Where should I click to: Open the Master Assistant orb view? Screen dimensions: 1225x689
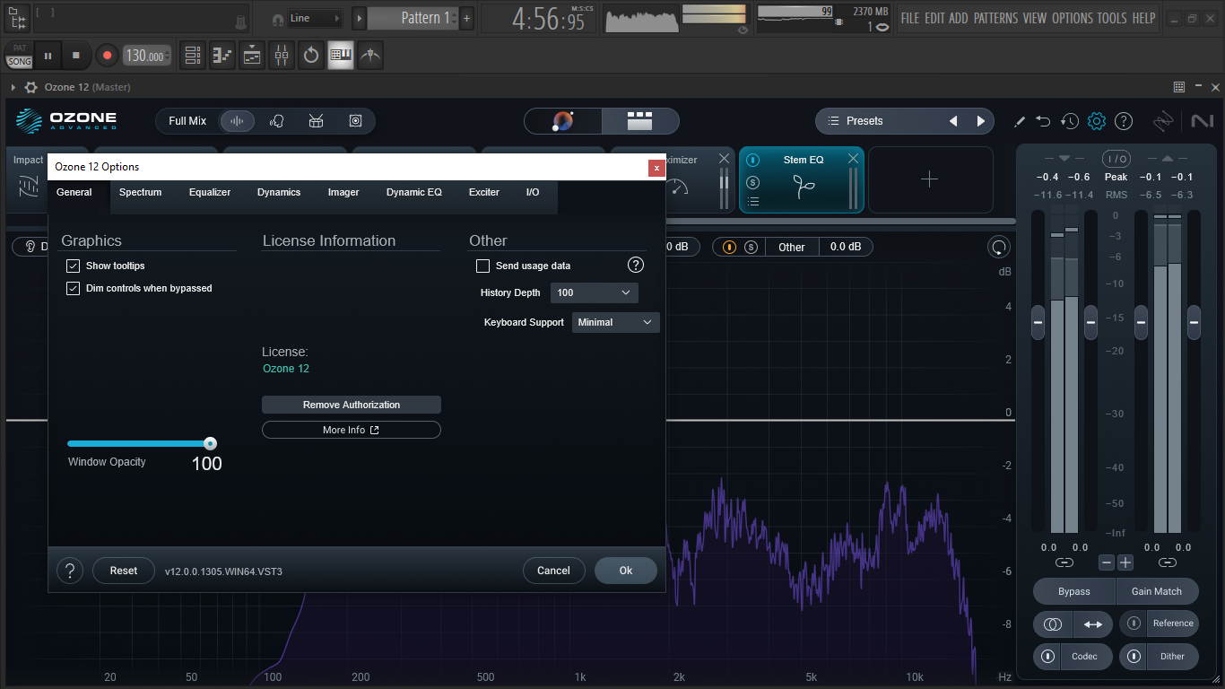[x=563, y=121]
